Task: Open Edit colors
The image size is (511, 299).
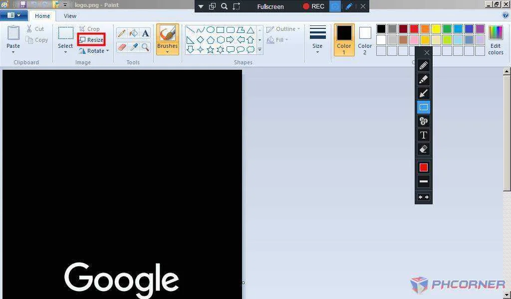Action: 496,40
